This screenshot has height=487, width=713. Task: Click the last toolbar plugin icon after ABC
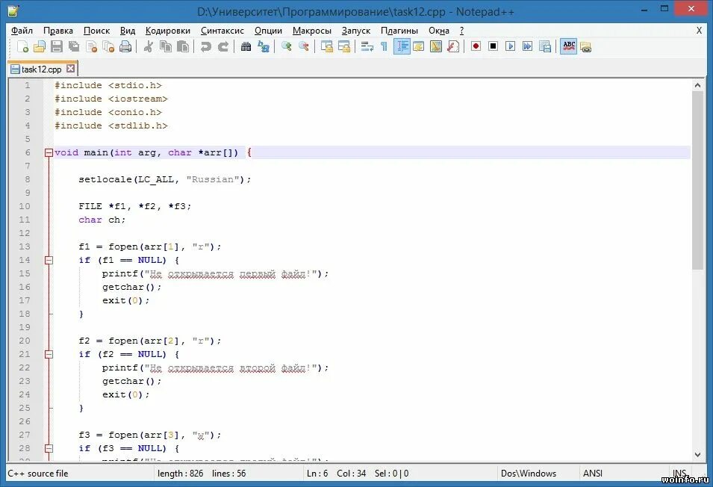click(x=585, y=46)
